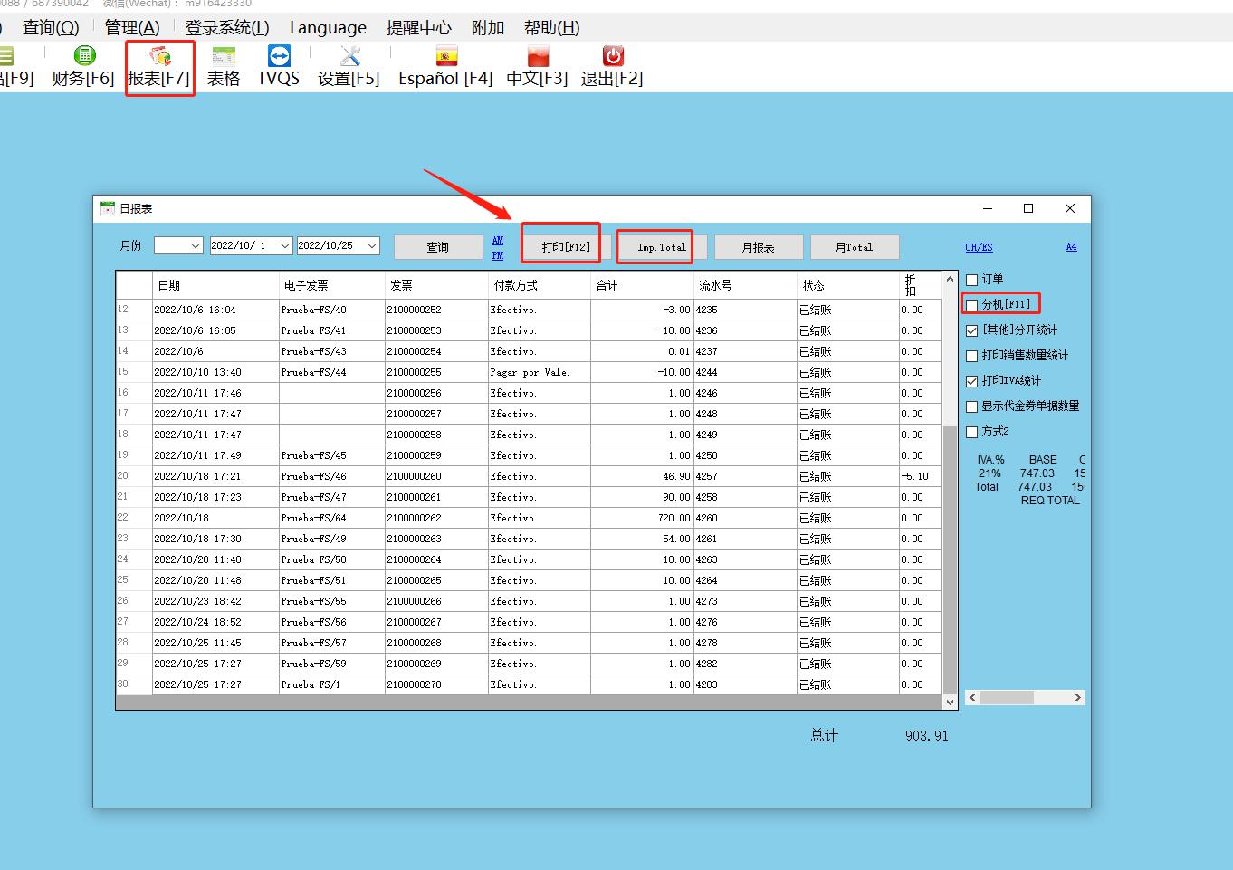Image resolution: width=1233 pixels, height=870 pixels.
Task: Click the IVA panel scroll right arrow
Action: click(1077, 698)
